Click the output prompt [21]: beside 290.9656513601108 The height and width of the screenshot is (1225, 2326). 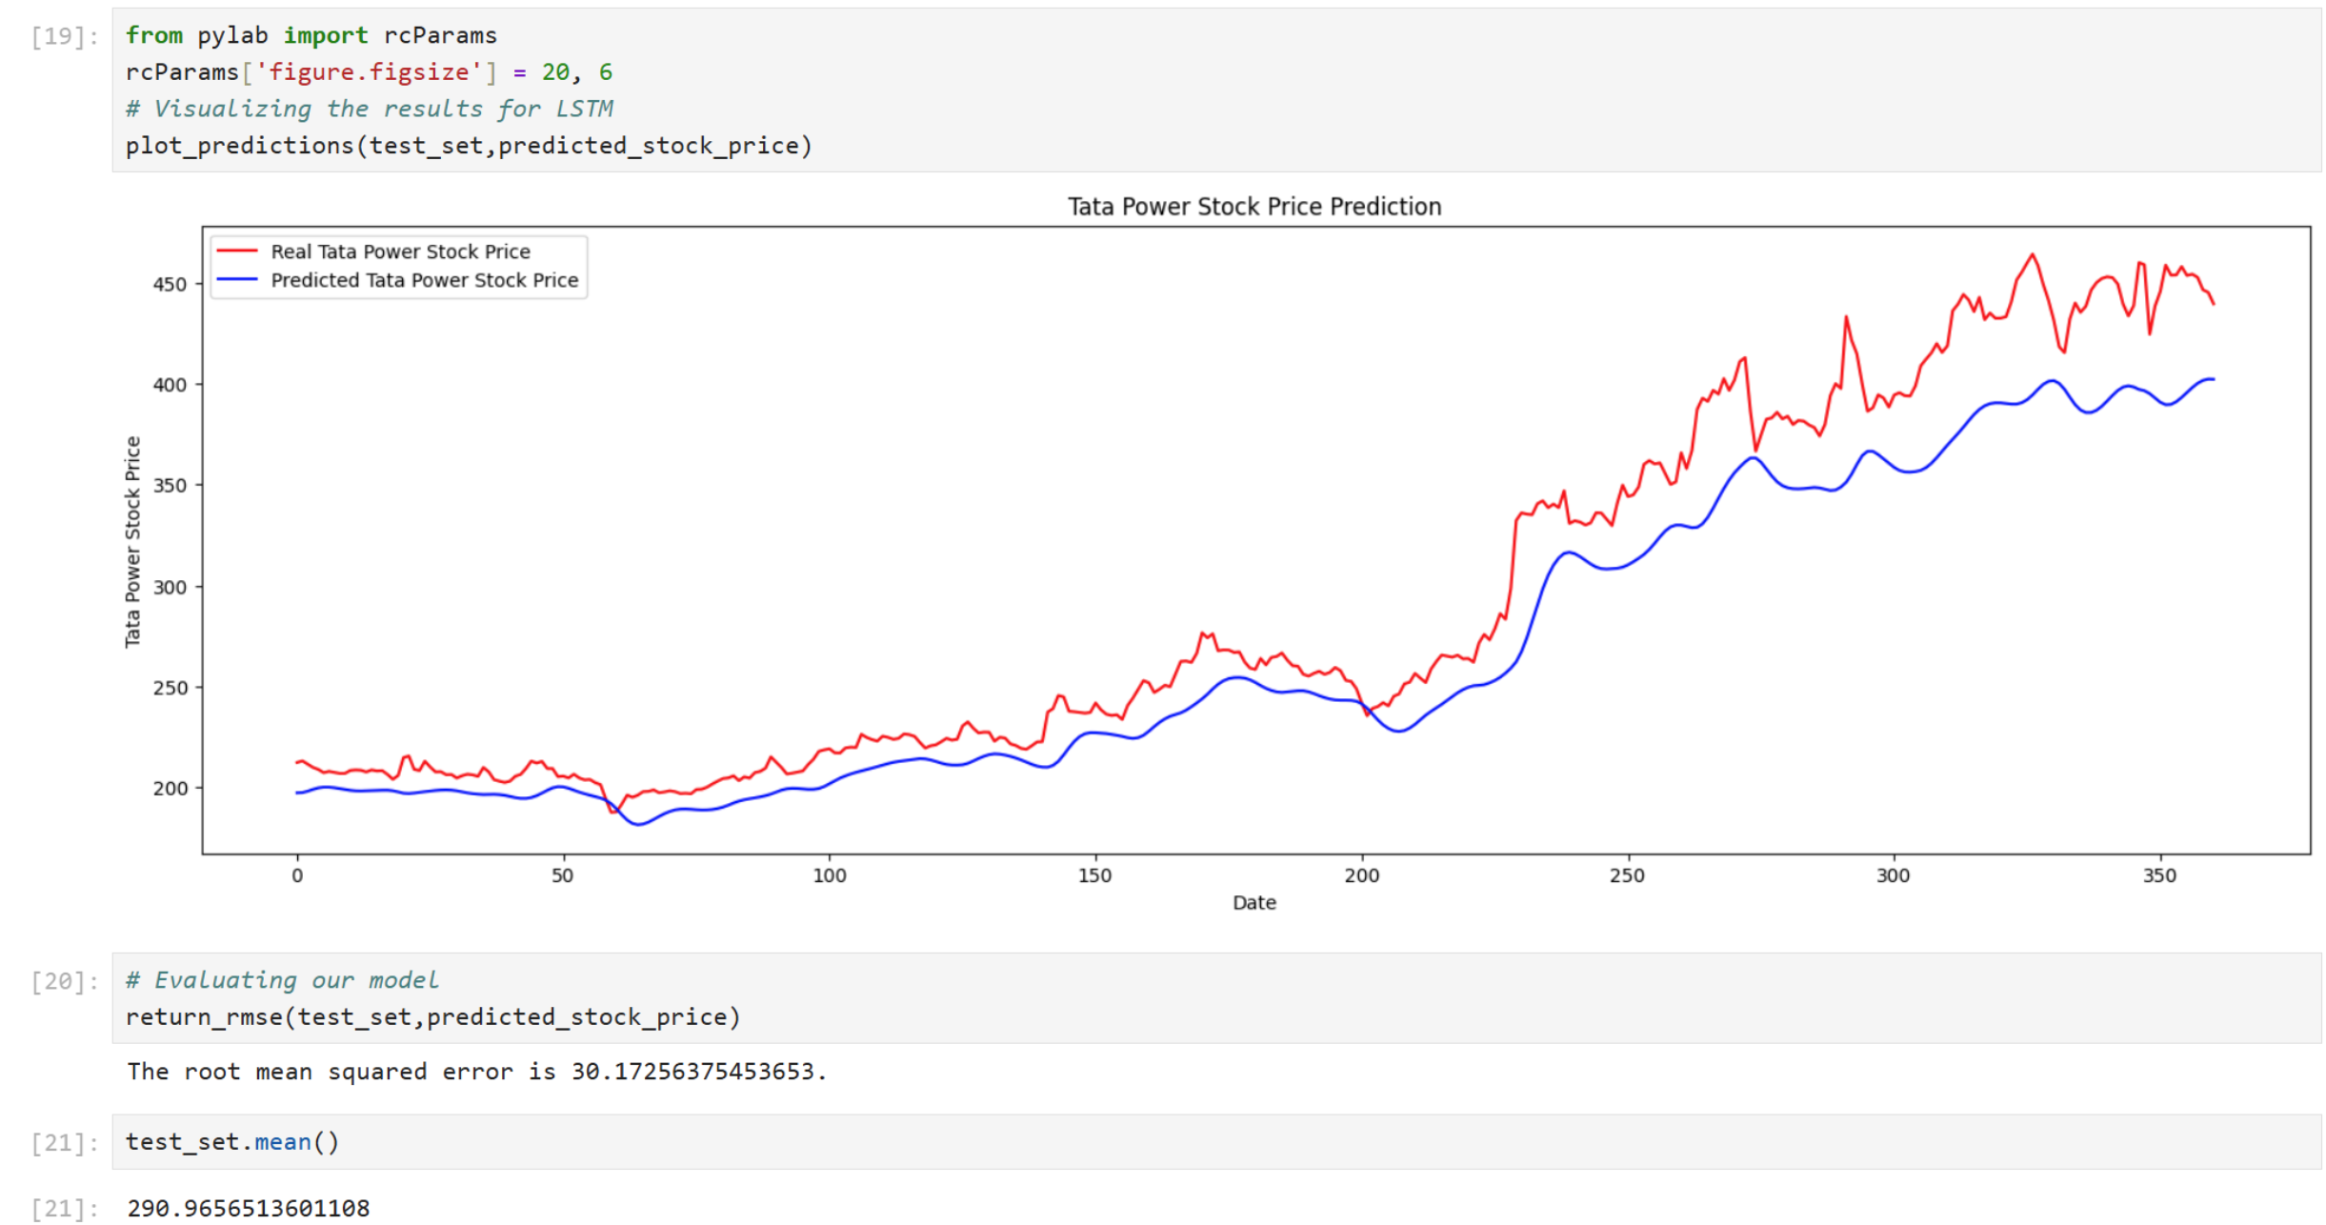(x=65, y=1208)
